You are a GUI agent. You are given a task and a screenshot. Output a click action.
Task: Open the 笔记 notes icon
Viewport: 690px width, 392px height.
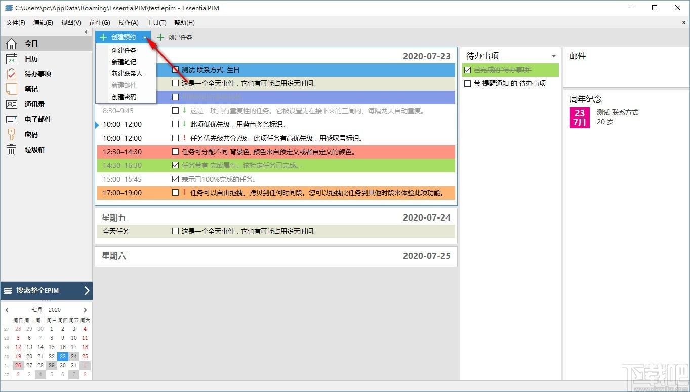[11, 89]
